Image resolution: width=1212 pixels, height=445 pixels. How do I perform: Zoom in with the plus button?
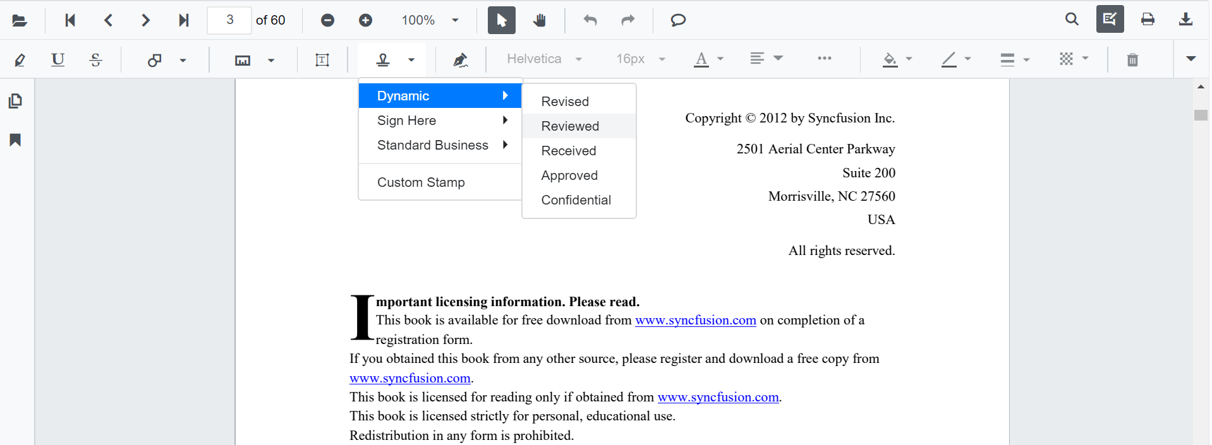(x=365, y=20)
